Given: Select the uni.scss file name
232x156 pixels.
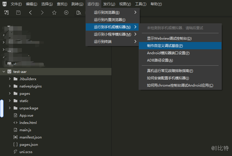Looking at the screenshot, I should 26,152.
